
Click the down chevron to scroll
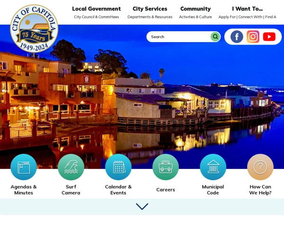pos(142,207)
